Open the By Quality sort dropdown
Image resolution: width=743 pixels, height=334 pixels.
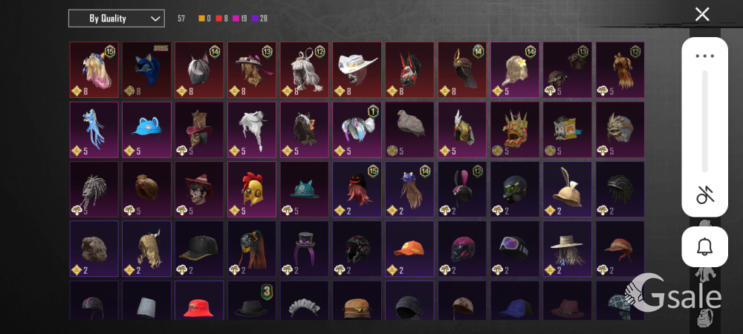point(117,19)
